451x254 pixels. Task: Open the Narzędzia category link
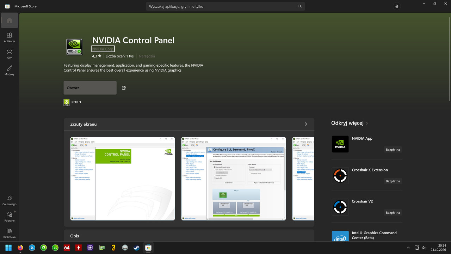click(147, 56)
